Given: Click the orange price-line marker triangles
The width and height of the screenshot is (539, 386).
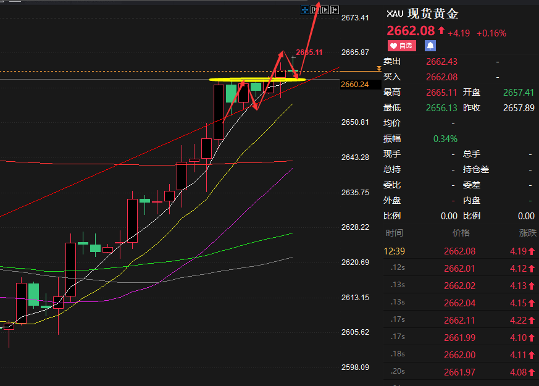Looking at the screenshot, I should (379, 69).
